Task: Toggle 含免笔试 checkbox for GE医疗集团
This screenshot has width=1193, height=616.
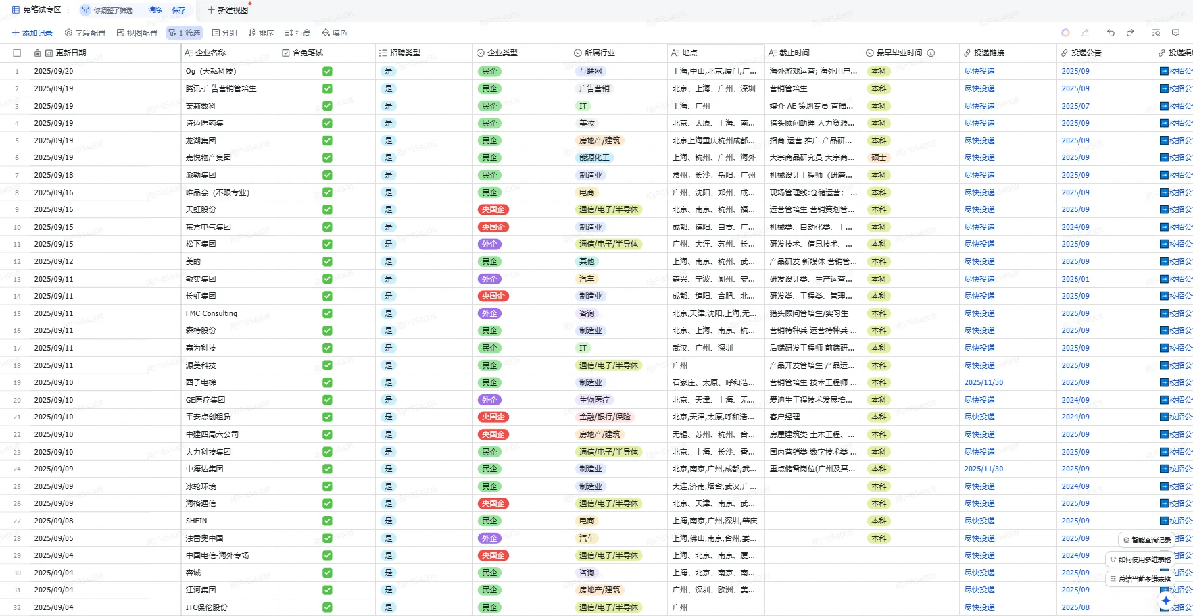Action: coord(327,400)
